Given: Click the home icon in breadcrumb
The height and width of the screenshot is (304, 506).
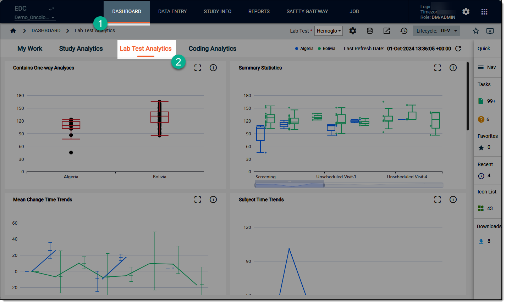Looking at the screenshot, I should coord(13,31).
